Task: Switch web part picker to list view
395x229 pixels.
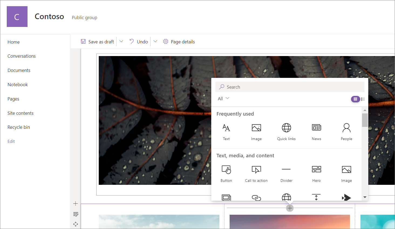Action: [363, 99]
